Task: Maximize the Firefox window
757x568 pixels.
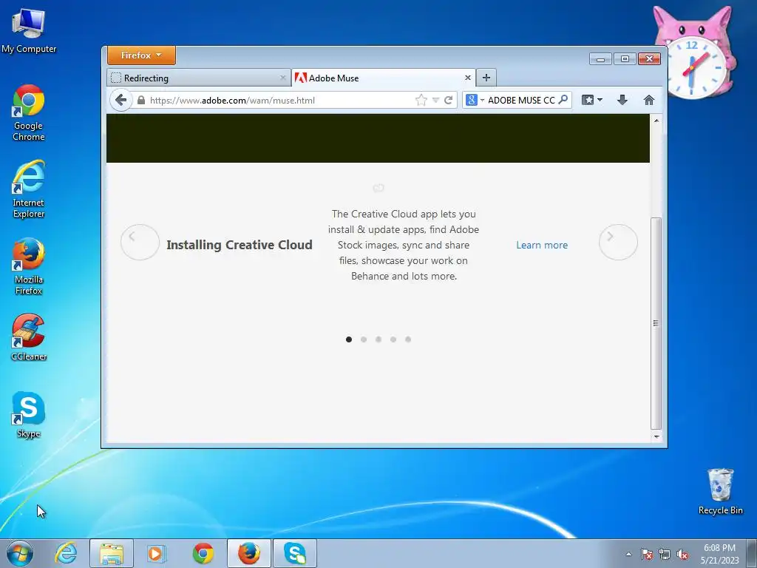Action: click(x=625, y=59)
